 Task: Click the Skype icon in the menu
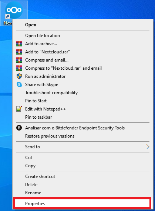coord(19,85)
